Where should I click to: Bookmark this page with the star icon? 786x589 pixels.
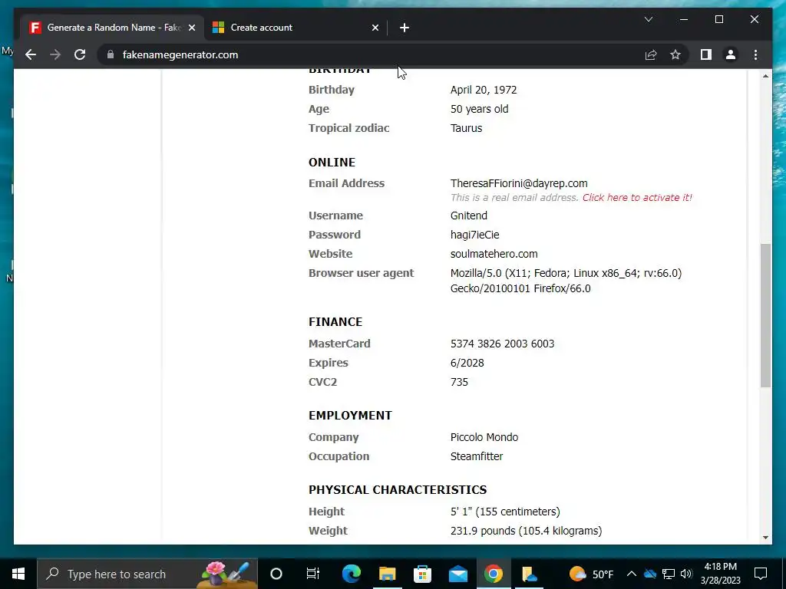(675, 54)
